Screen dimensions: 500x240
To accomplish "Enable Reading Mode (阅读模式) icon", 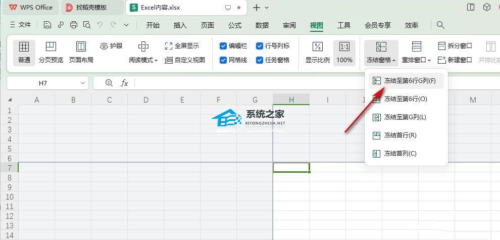I will tap(143, 47).
